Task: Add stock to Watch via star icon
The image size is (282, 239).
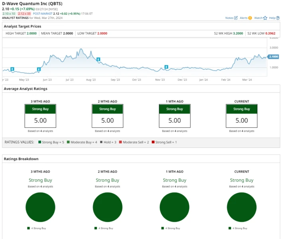Action: coord(265,18)
